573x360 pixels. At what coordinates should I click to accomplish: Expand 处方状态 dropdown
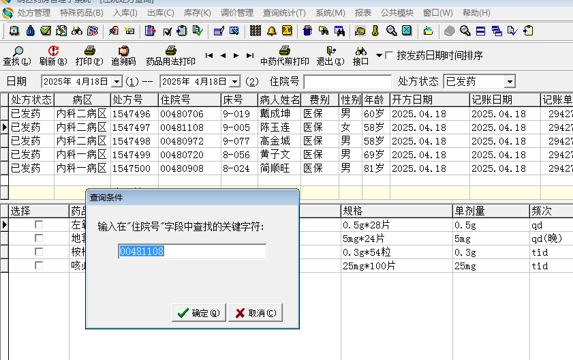[510, 81]
